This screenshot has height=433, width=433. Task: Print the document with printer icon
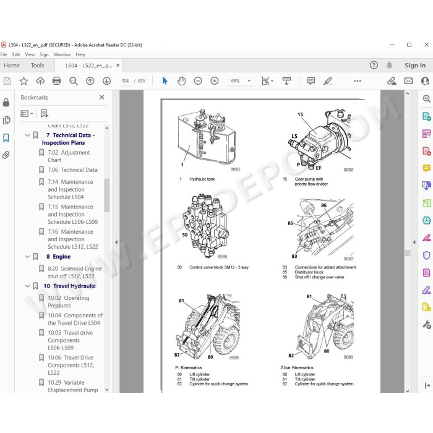(57, 81)
